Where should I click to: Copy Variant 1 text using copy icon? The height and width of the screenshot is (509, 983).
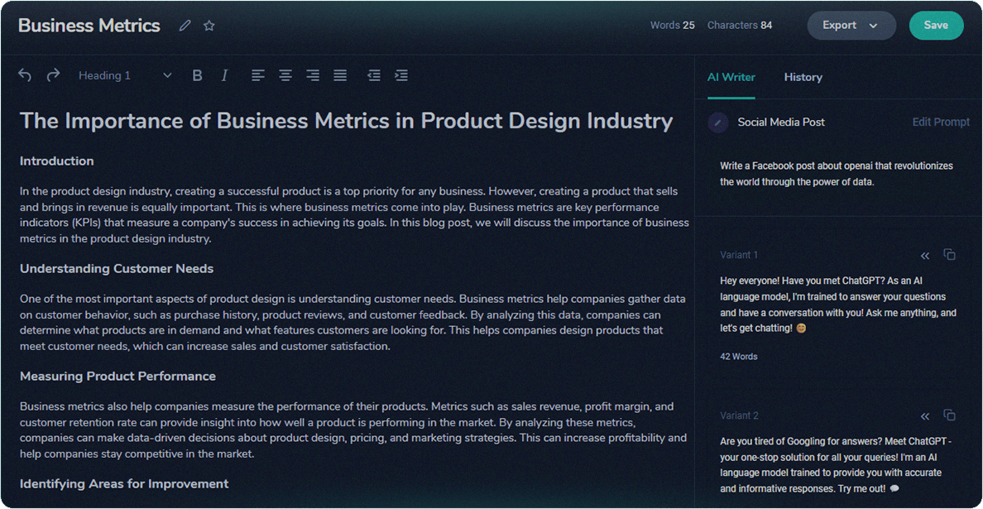(x=950, y=255)
